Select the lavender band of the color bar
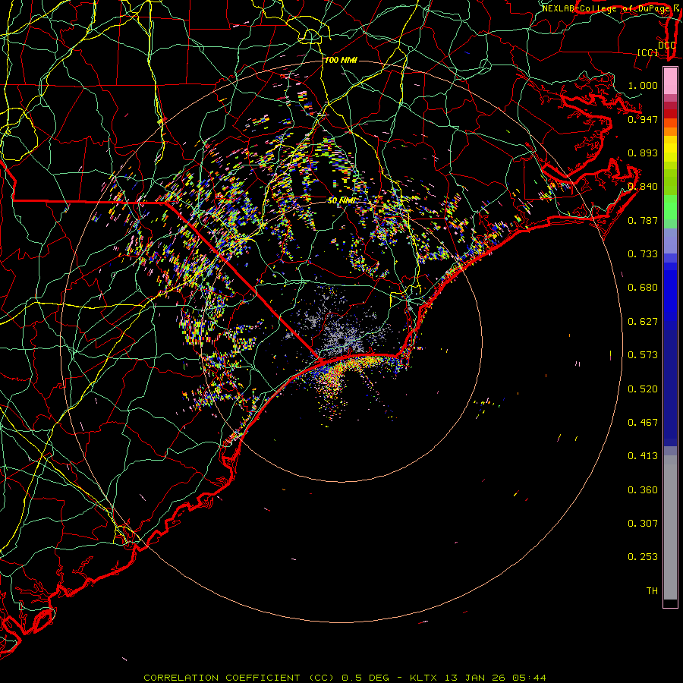 tap(670, 241)
